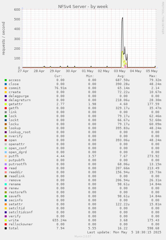Click the 05 May date label
Viewport: 166px width, 240px height.
pyautogui.click(x=152, y=71)
